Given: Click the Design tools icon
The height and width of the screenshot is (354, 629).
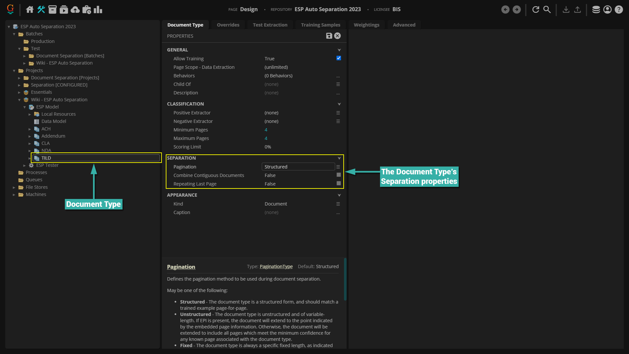Looking at the screenshot, I should tap(41, 10).
